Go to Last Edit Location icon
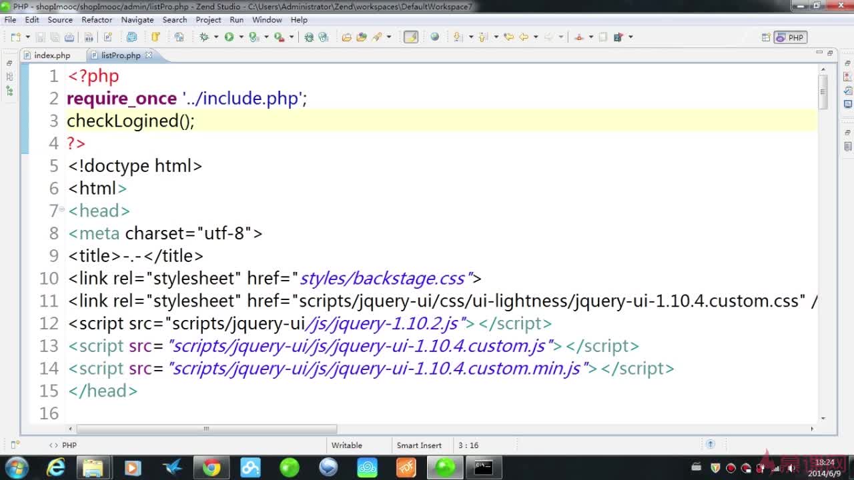Screen dimensions: 854x480 click(509, 37)
